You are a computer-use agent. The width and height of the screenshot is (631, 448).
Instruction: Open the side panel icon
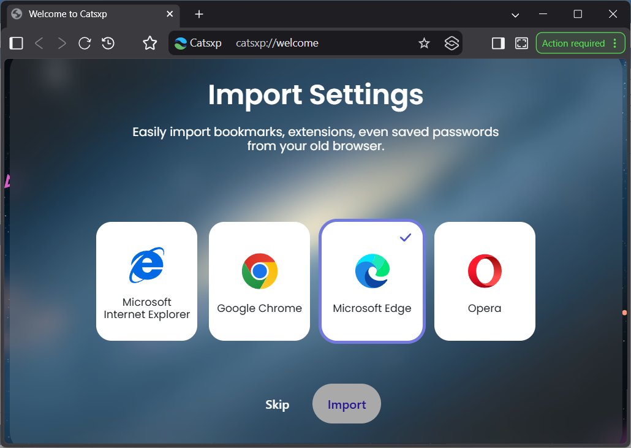[x=498, y=43]
